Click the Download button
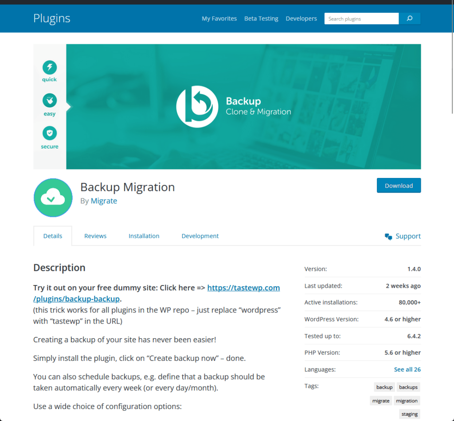 [399, 185]
